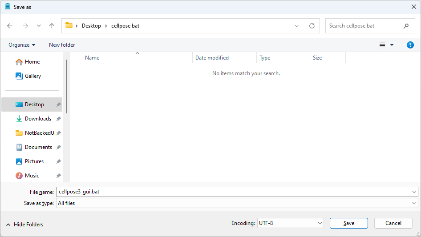
Task: Click the Save button
Action: pyautogui.click(x=348, y=223)
